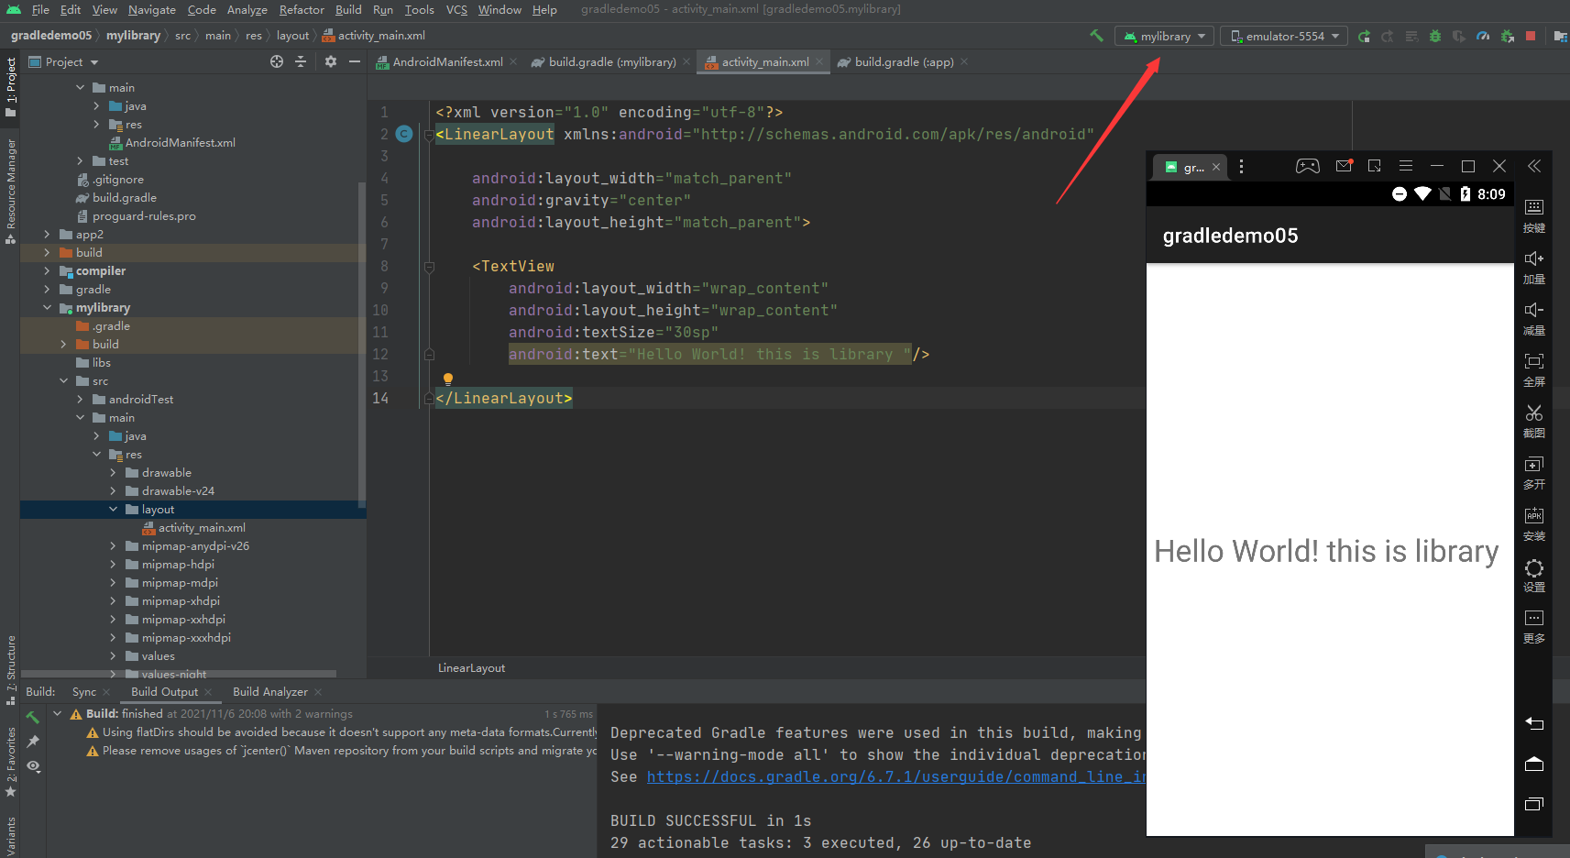This screenshot has width=1570, height=858.
Task: Click the emulator recent apps button
Action: tap(1534, 804)
